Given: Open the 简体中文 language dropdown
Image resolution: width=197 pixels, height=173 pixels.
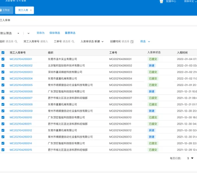Looking at the screenshot, I should click(x=190, y=1).
